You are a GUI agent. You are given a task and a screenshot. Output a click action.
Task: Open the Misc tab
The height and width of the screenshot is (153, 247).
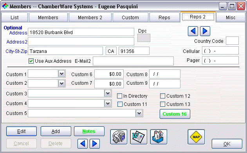click(x=231, y=17)
